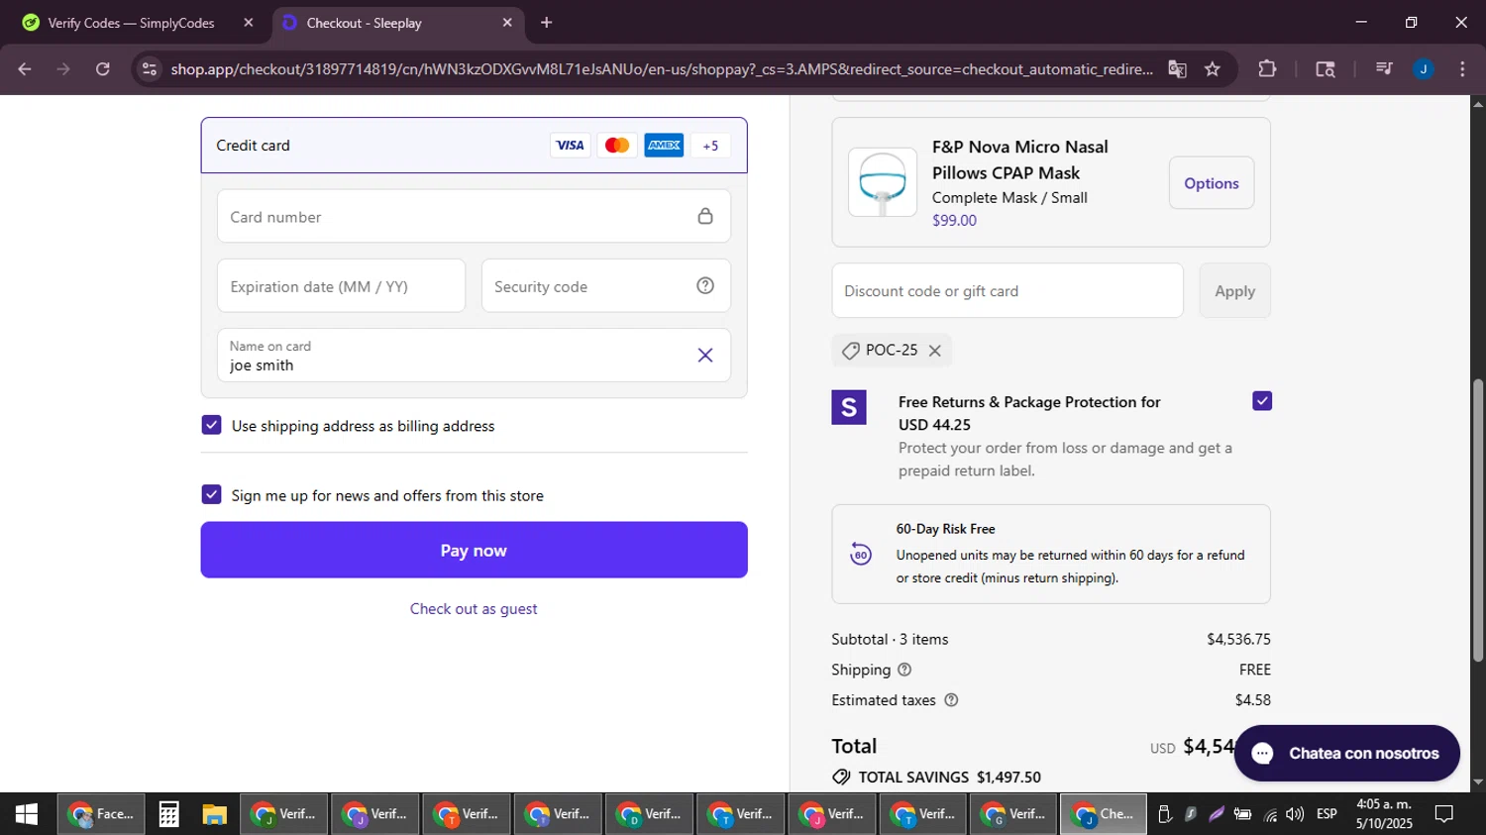Click the Security code field

[x=605, y=285]
